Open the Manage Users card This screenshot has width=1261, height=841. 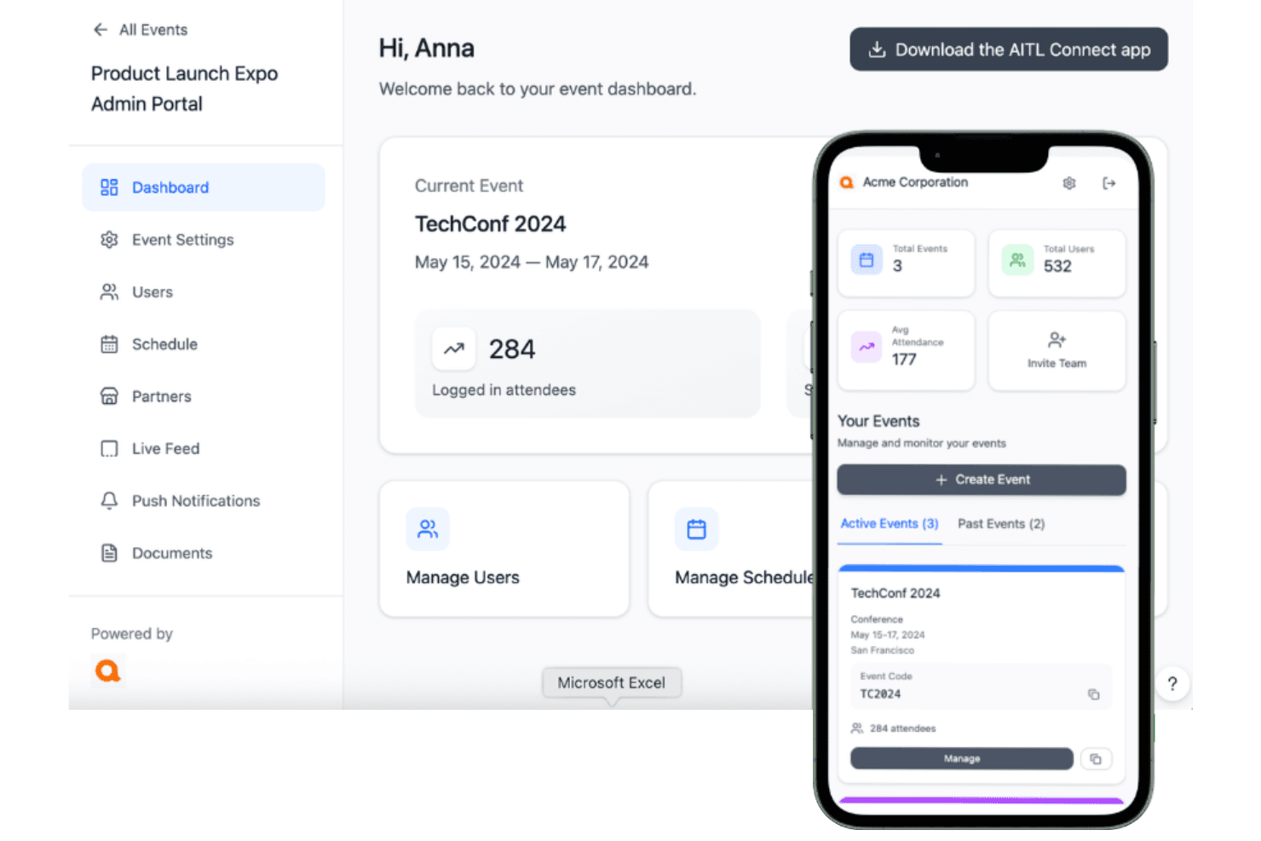pos(504,549)
